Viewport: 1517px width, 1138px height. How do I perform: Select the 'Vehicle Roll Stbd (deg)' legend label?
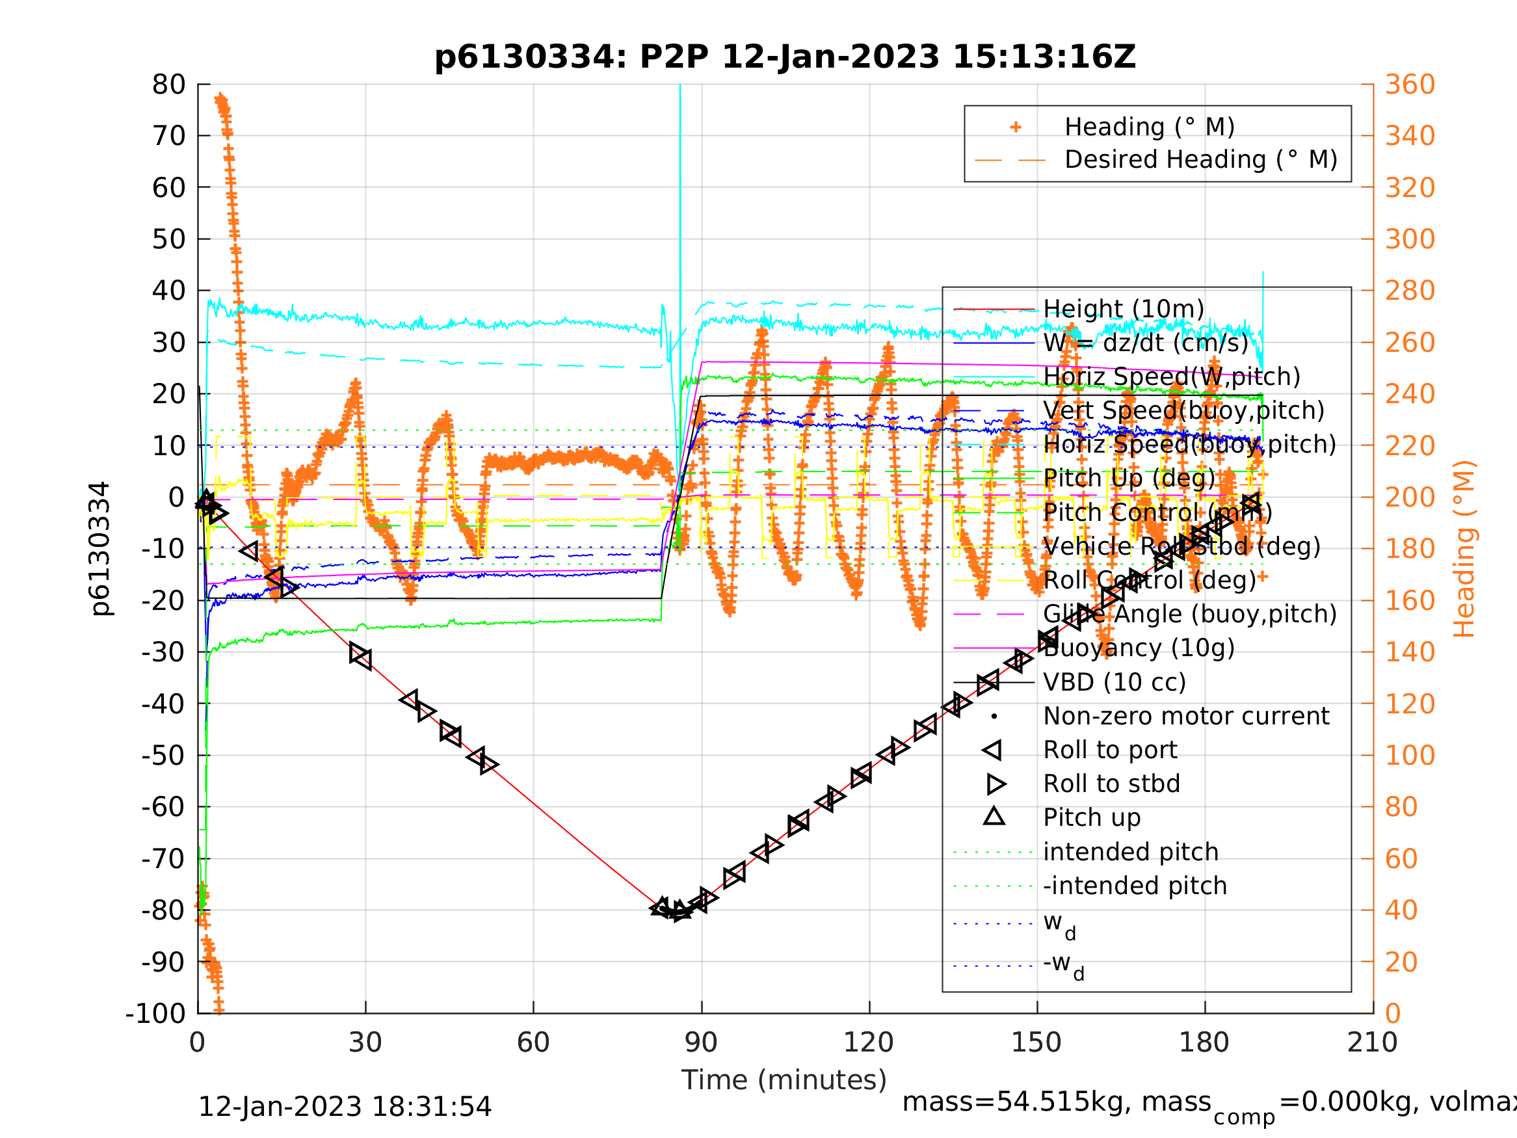point(1181,547)
